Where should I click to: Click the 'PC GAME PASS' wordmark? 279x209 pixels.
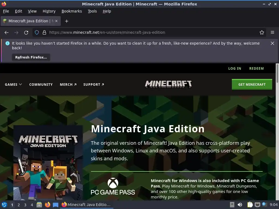(113, 192)
